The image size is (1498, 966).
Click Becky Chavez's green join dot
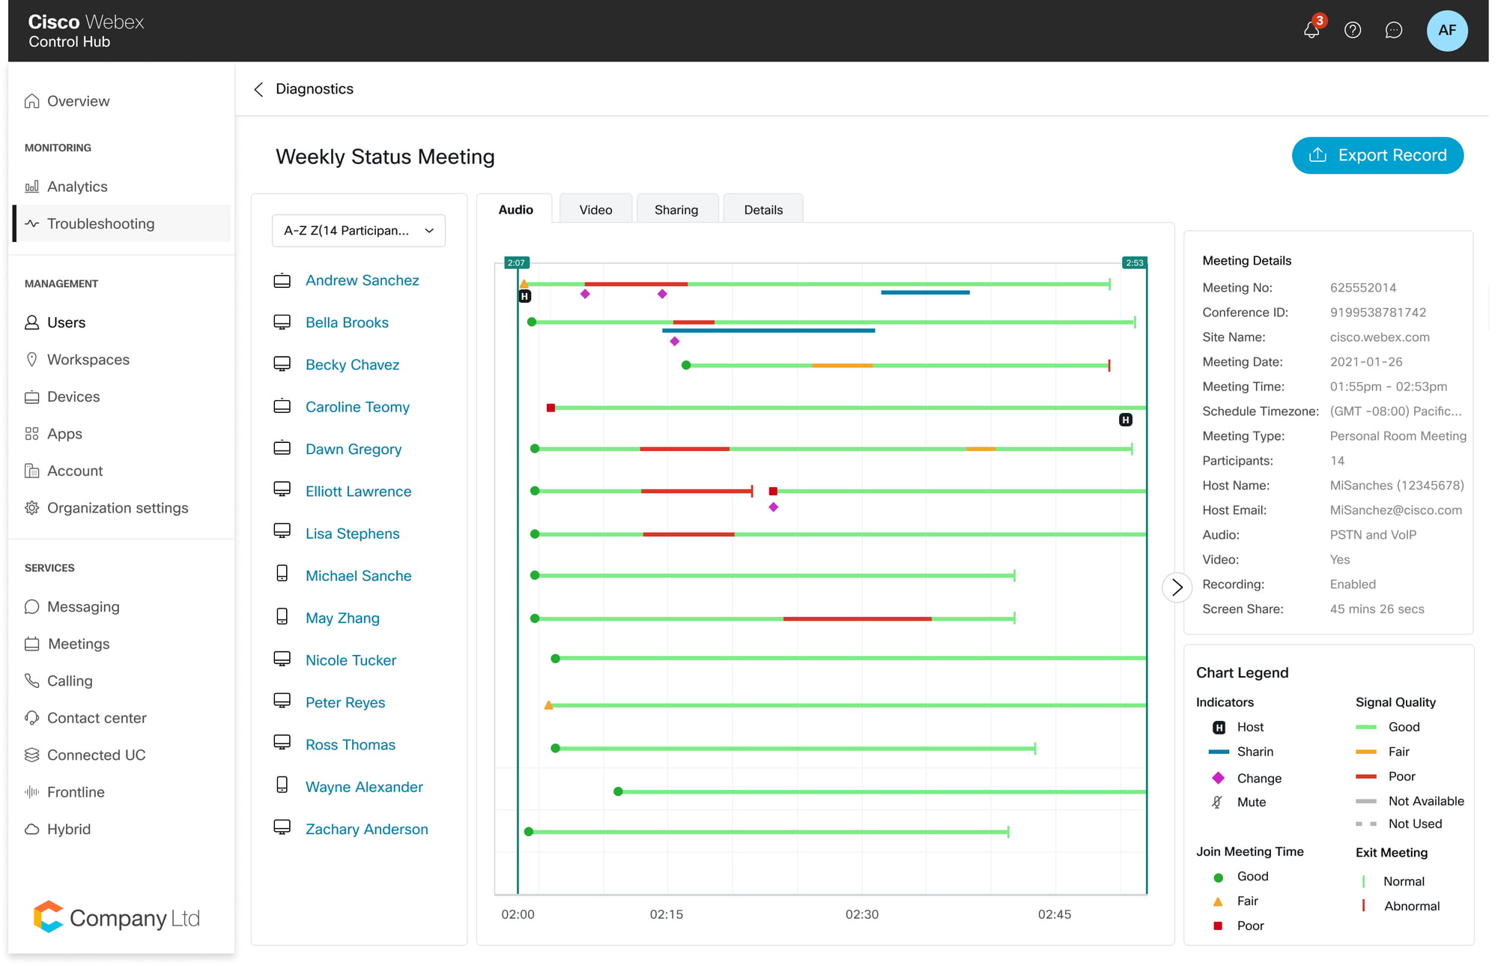click(x=685, y=366)
